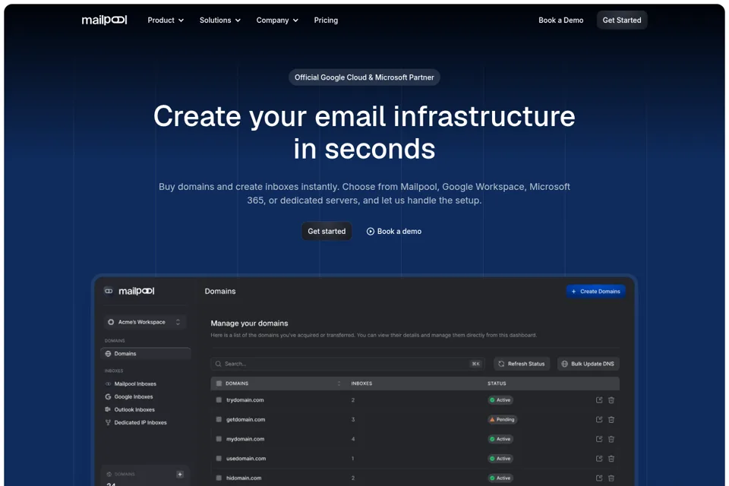Screen dimensions: 729x486
Task: Click the Inboxes column header
Action: click(x=361, y=383)
